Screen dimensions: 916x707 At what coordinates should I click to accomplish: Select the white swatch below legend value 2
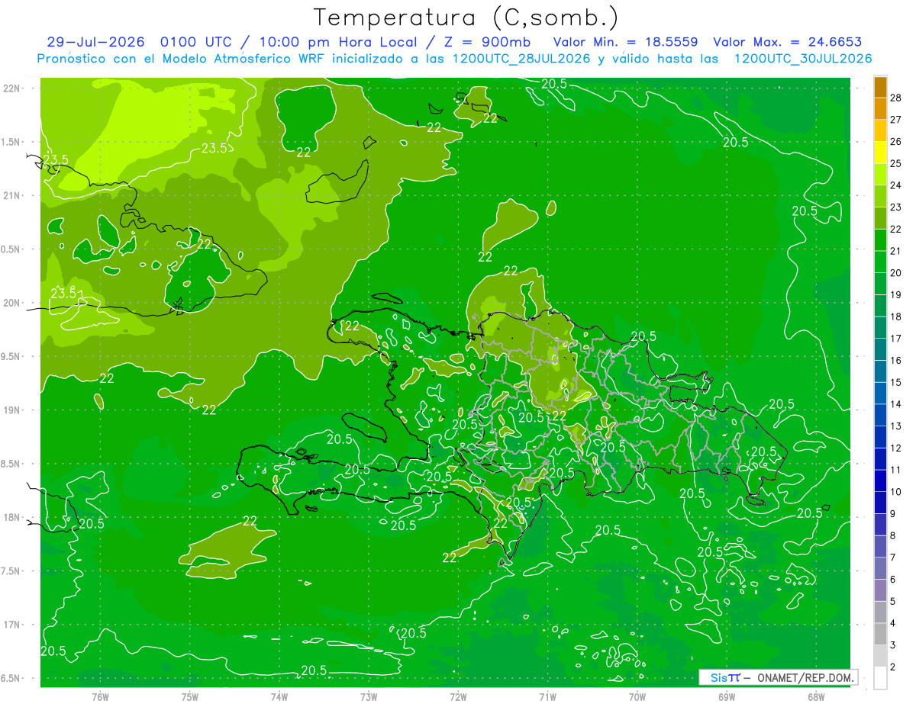880,678
